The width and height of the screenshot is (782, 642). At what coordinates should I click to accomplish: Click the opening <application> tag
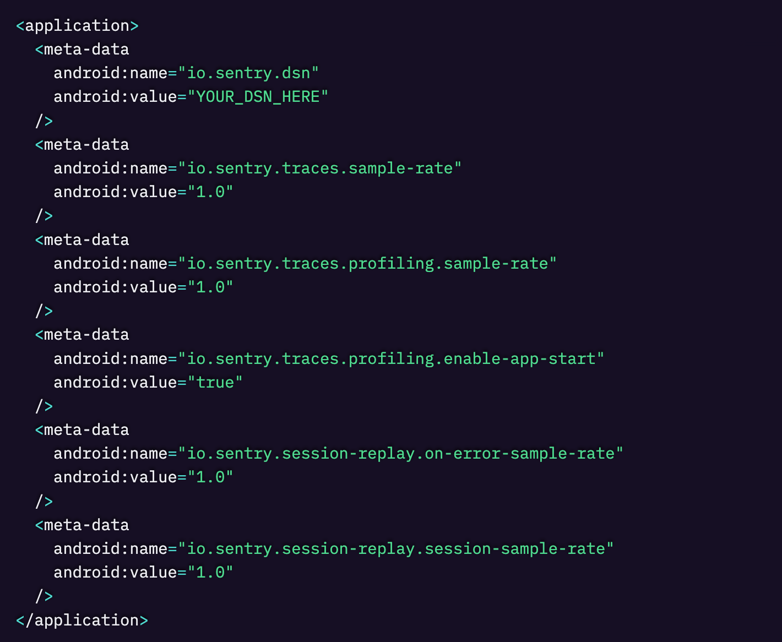pos(77,26)
